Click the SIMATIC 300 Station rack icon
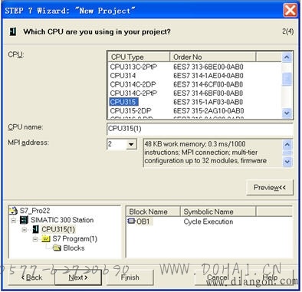The height and width of the screenshot is (292, 302). coord(24,220)
